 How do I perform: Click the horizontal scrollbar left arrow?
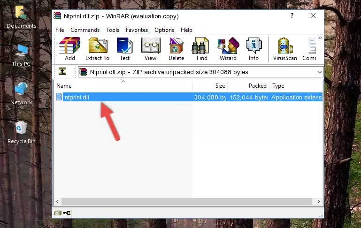[x=58, y=202]
